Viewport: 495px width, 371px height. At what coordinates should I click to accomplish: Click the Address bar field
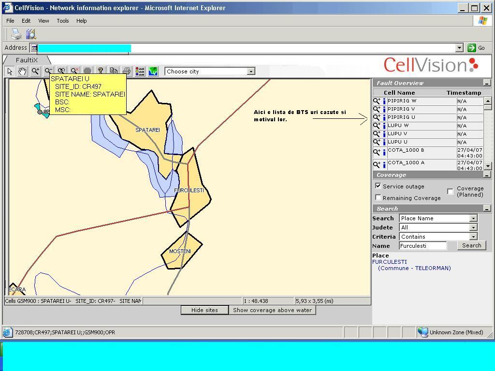pyautogui.click(x=247, y=48)
